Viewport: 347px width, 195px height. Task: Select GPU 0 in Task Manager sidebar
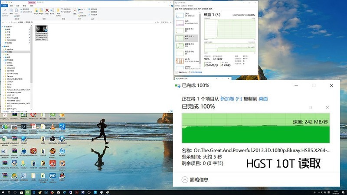tap(187, 68)
